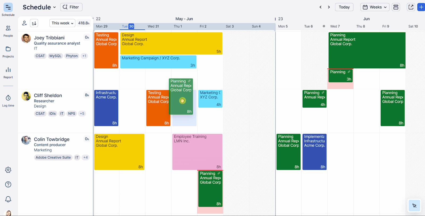This screenshot has width=425, height=216.
Task: Select the Tue 30 date header
Action: tap(128, 26)
